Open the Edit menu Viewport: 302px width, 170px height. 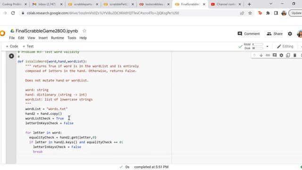(21, 38)
